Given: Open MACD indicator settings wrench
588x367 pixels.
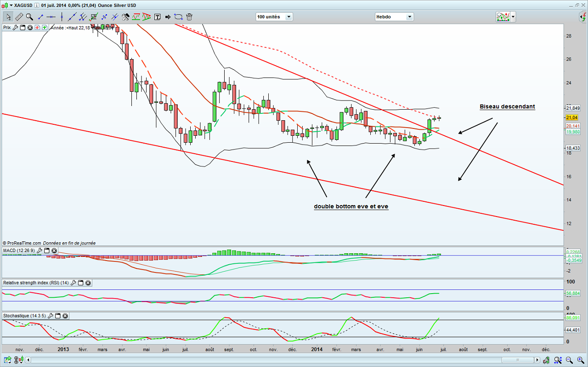Looking at the screenshot, I should tap(40, 251).
